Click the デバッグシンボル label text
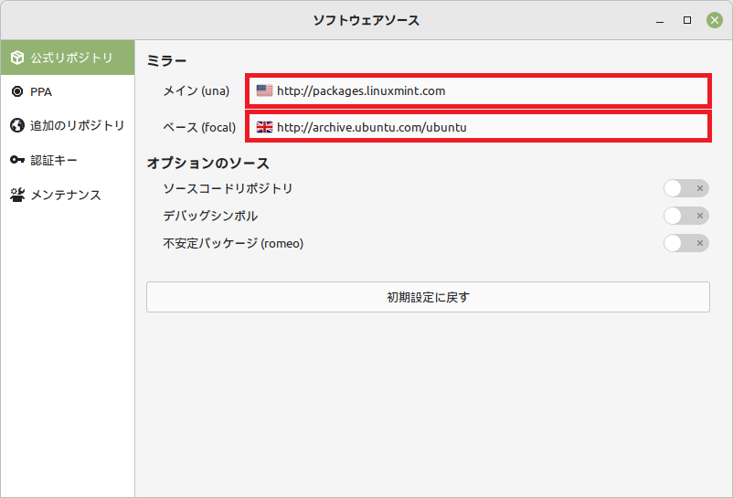This screenshot has height=498, width=733. pos(210,216)
